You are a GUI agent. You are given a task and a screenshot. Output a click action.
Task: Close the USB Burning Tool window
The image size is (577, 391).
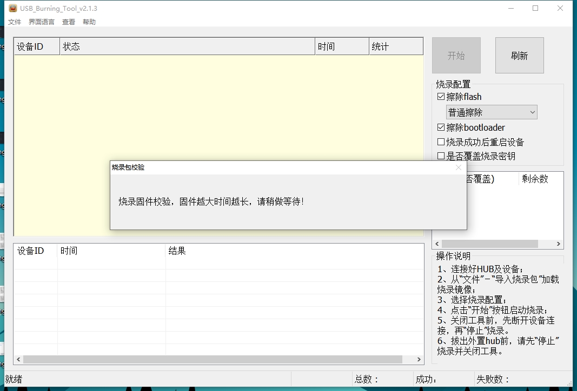(560, 8)
